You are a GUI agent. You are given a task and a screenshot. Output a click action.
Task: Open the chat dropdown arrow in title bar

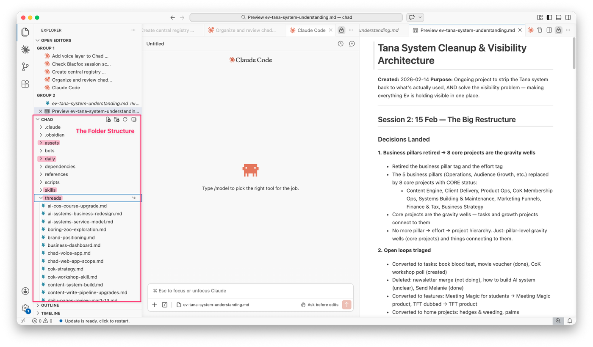click(420, 17)
